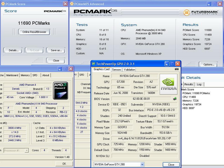Click the Threads count field
The height and width of the screenshot is (168, 224).
click(x=66, y=150)
